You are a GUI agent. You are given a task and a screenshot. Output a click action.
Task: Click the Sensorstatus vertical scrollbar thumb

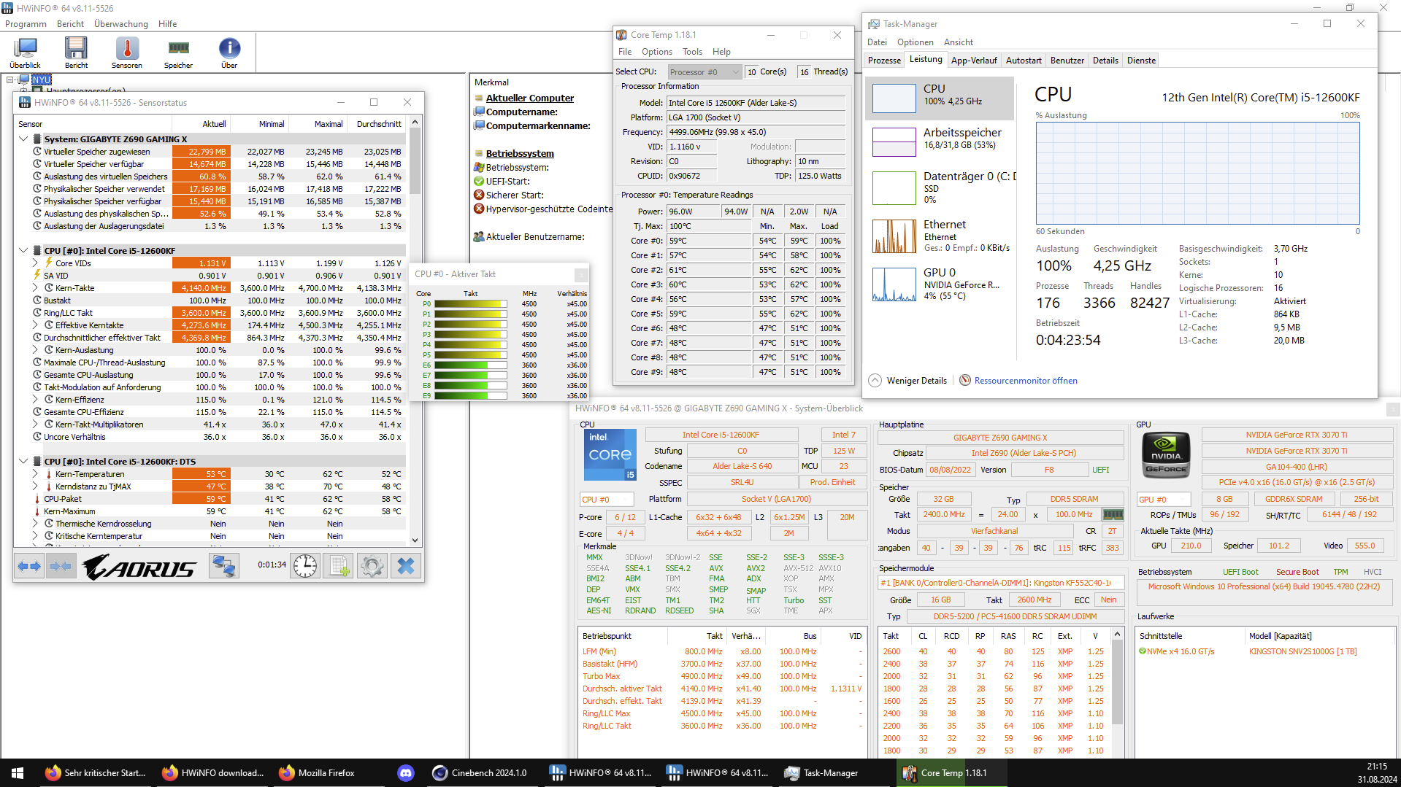(x=415, y=160)
